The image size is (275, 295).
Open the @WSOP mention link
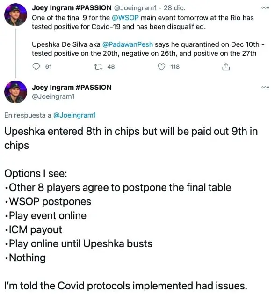tap(125, 18)
